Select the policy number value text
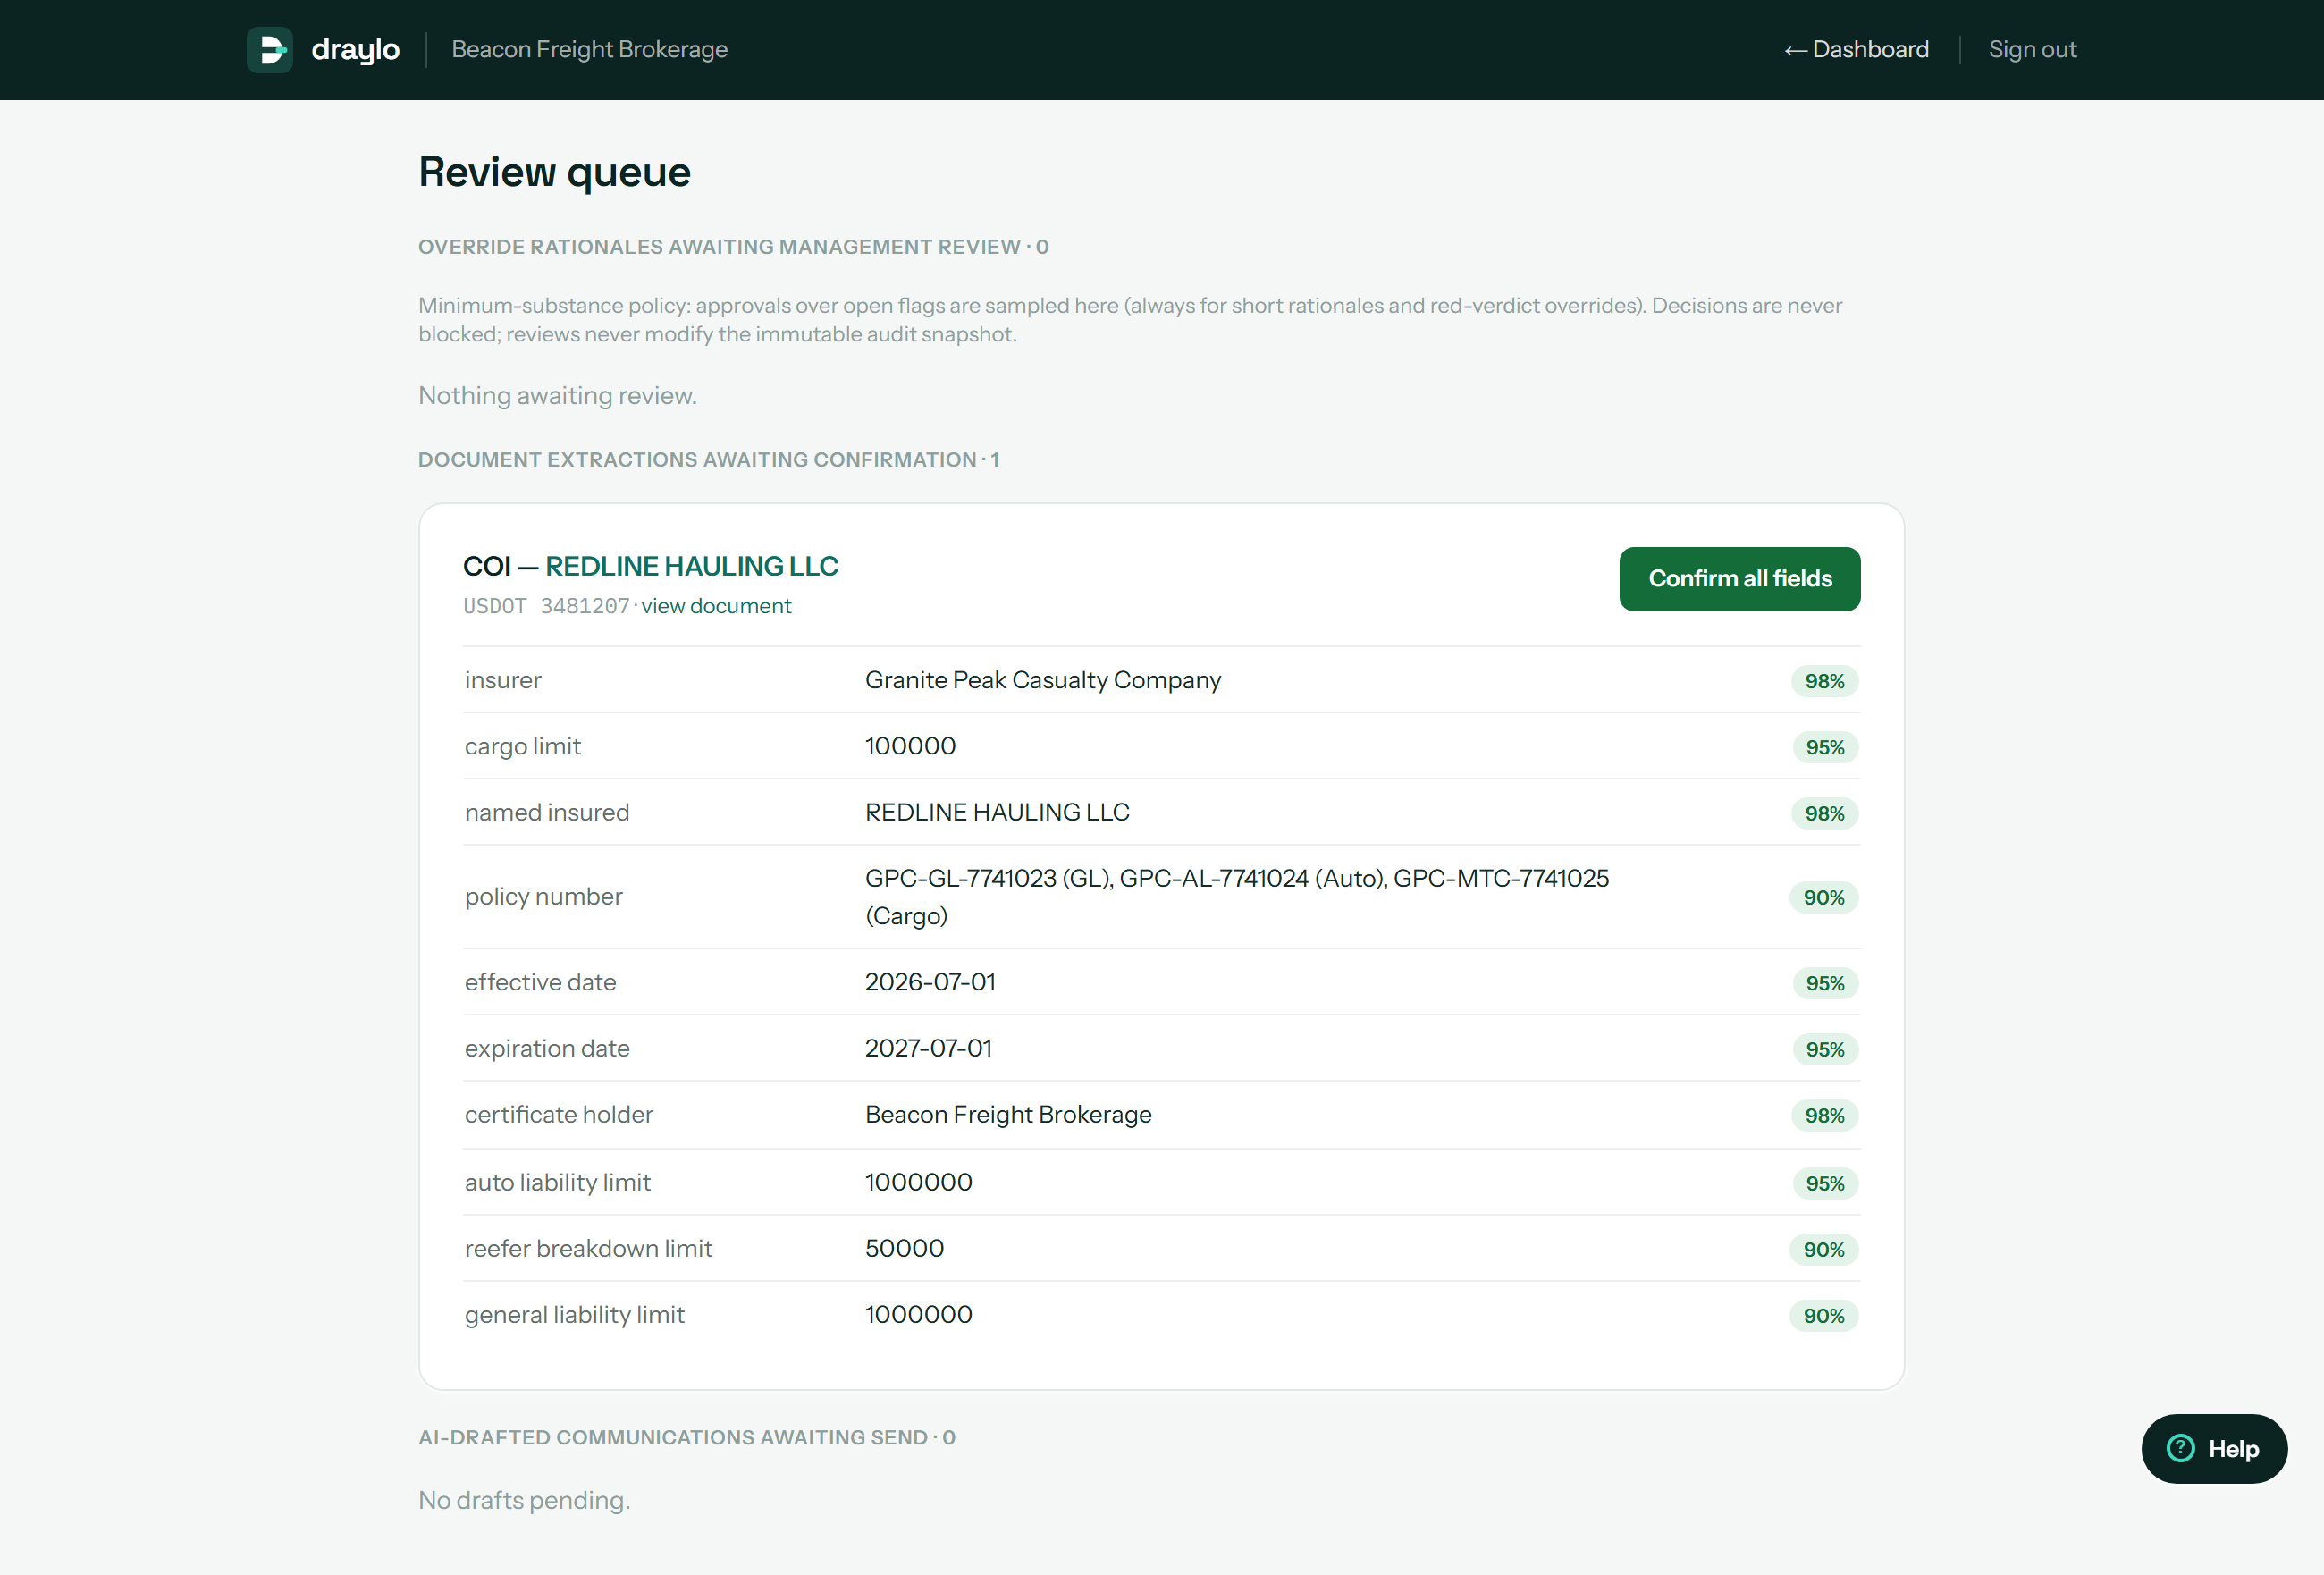2324x1575 pixels. tap(1237, 896)
